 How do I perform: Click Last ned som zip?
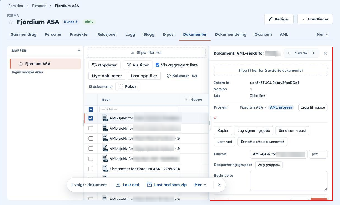click(x=167, y=185)
